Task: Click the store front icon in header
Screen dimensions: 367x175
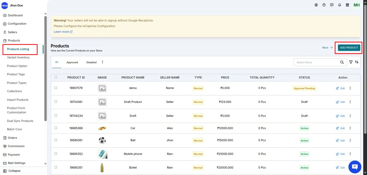Action: pos(347,5)
